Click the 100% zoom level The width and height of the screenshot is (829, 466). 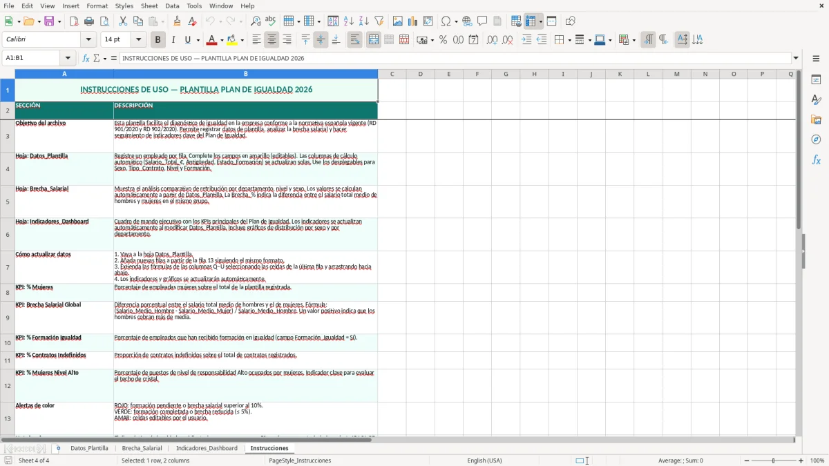[x=817, y=460]
